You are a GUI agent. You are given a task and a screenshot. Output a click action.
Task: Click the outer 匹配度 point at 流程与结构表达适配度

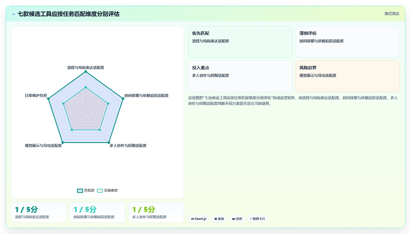pos(85,71)
